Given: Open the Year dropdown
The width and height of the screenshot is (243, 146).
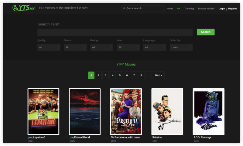Looking at the screenshot, I should 128,47.
